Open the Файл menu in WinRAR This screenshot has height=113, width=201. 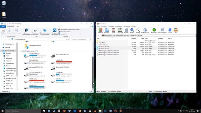pyautogui.click(x=98, y=26)
